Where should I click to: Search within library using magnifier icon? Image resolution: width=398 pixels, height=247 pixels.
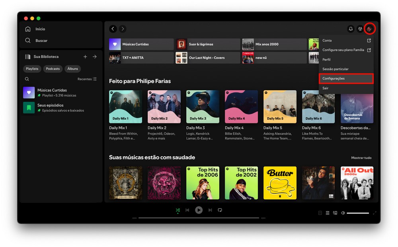coord(27,79)
